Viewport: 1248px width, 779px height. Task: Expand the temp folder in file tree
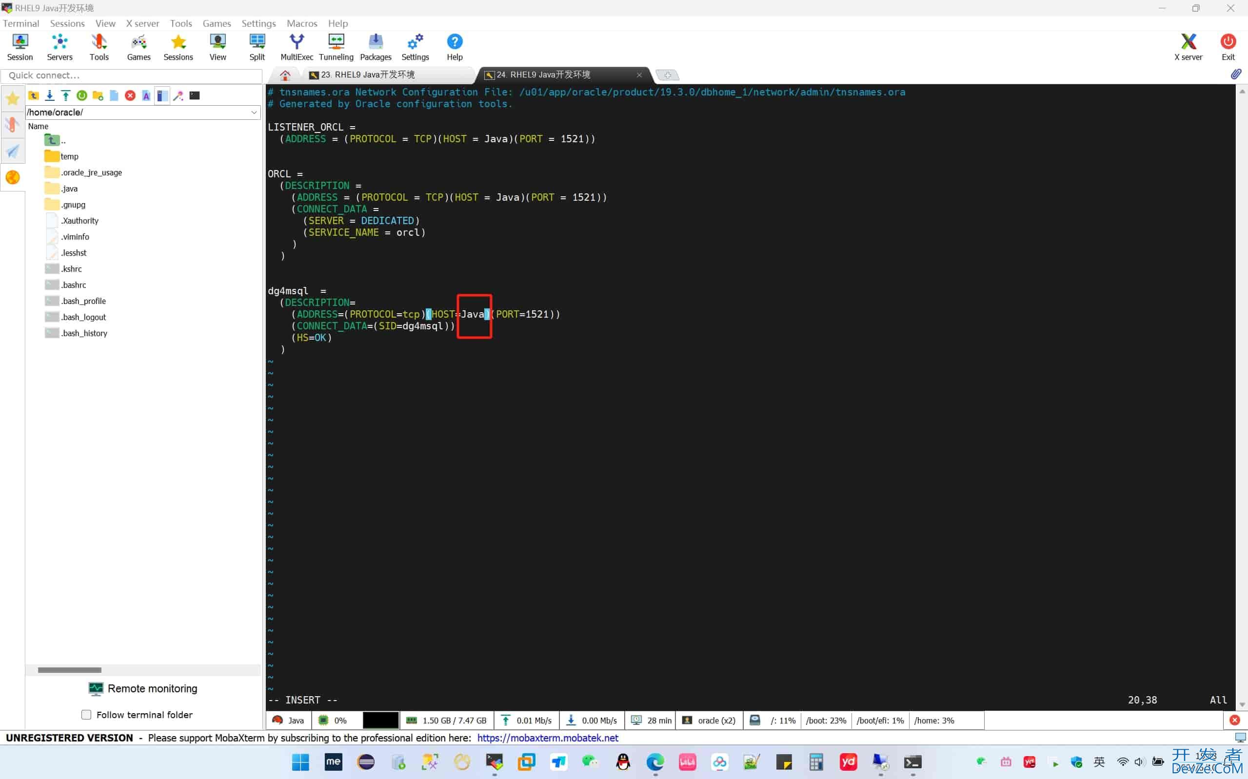(69, 156)
